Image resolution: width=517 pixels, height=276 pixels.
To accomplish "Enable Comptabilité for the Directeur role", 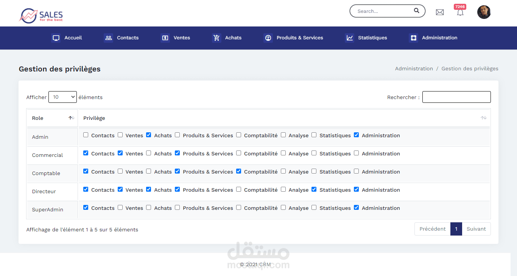I will point(238,189).
